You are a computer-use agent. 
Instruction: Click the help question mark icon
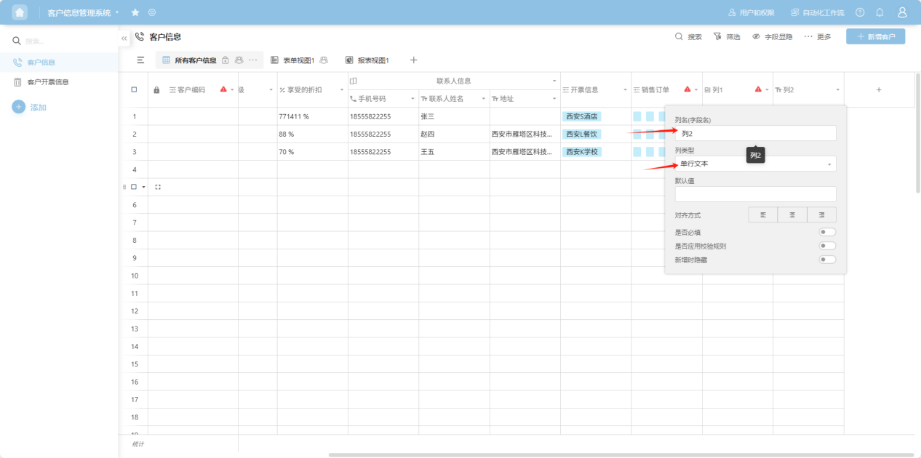point(860,12)
